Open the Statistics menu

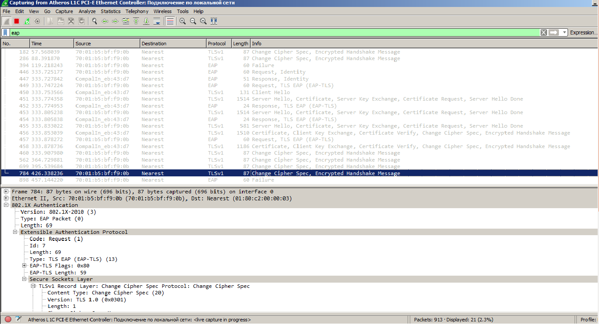click(111, 11)
